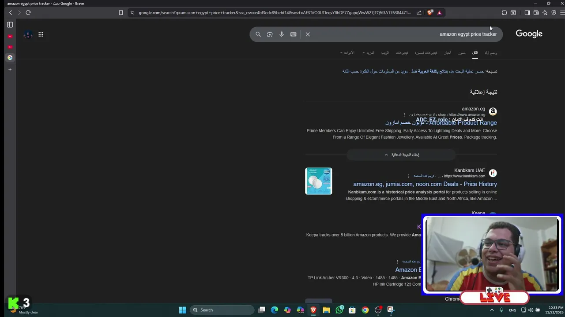This screenshot has height=317, width=565.
Task: Click the Windows taskbar Search box
Action: 222,310
